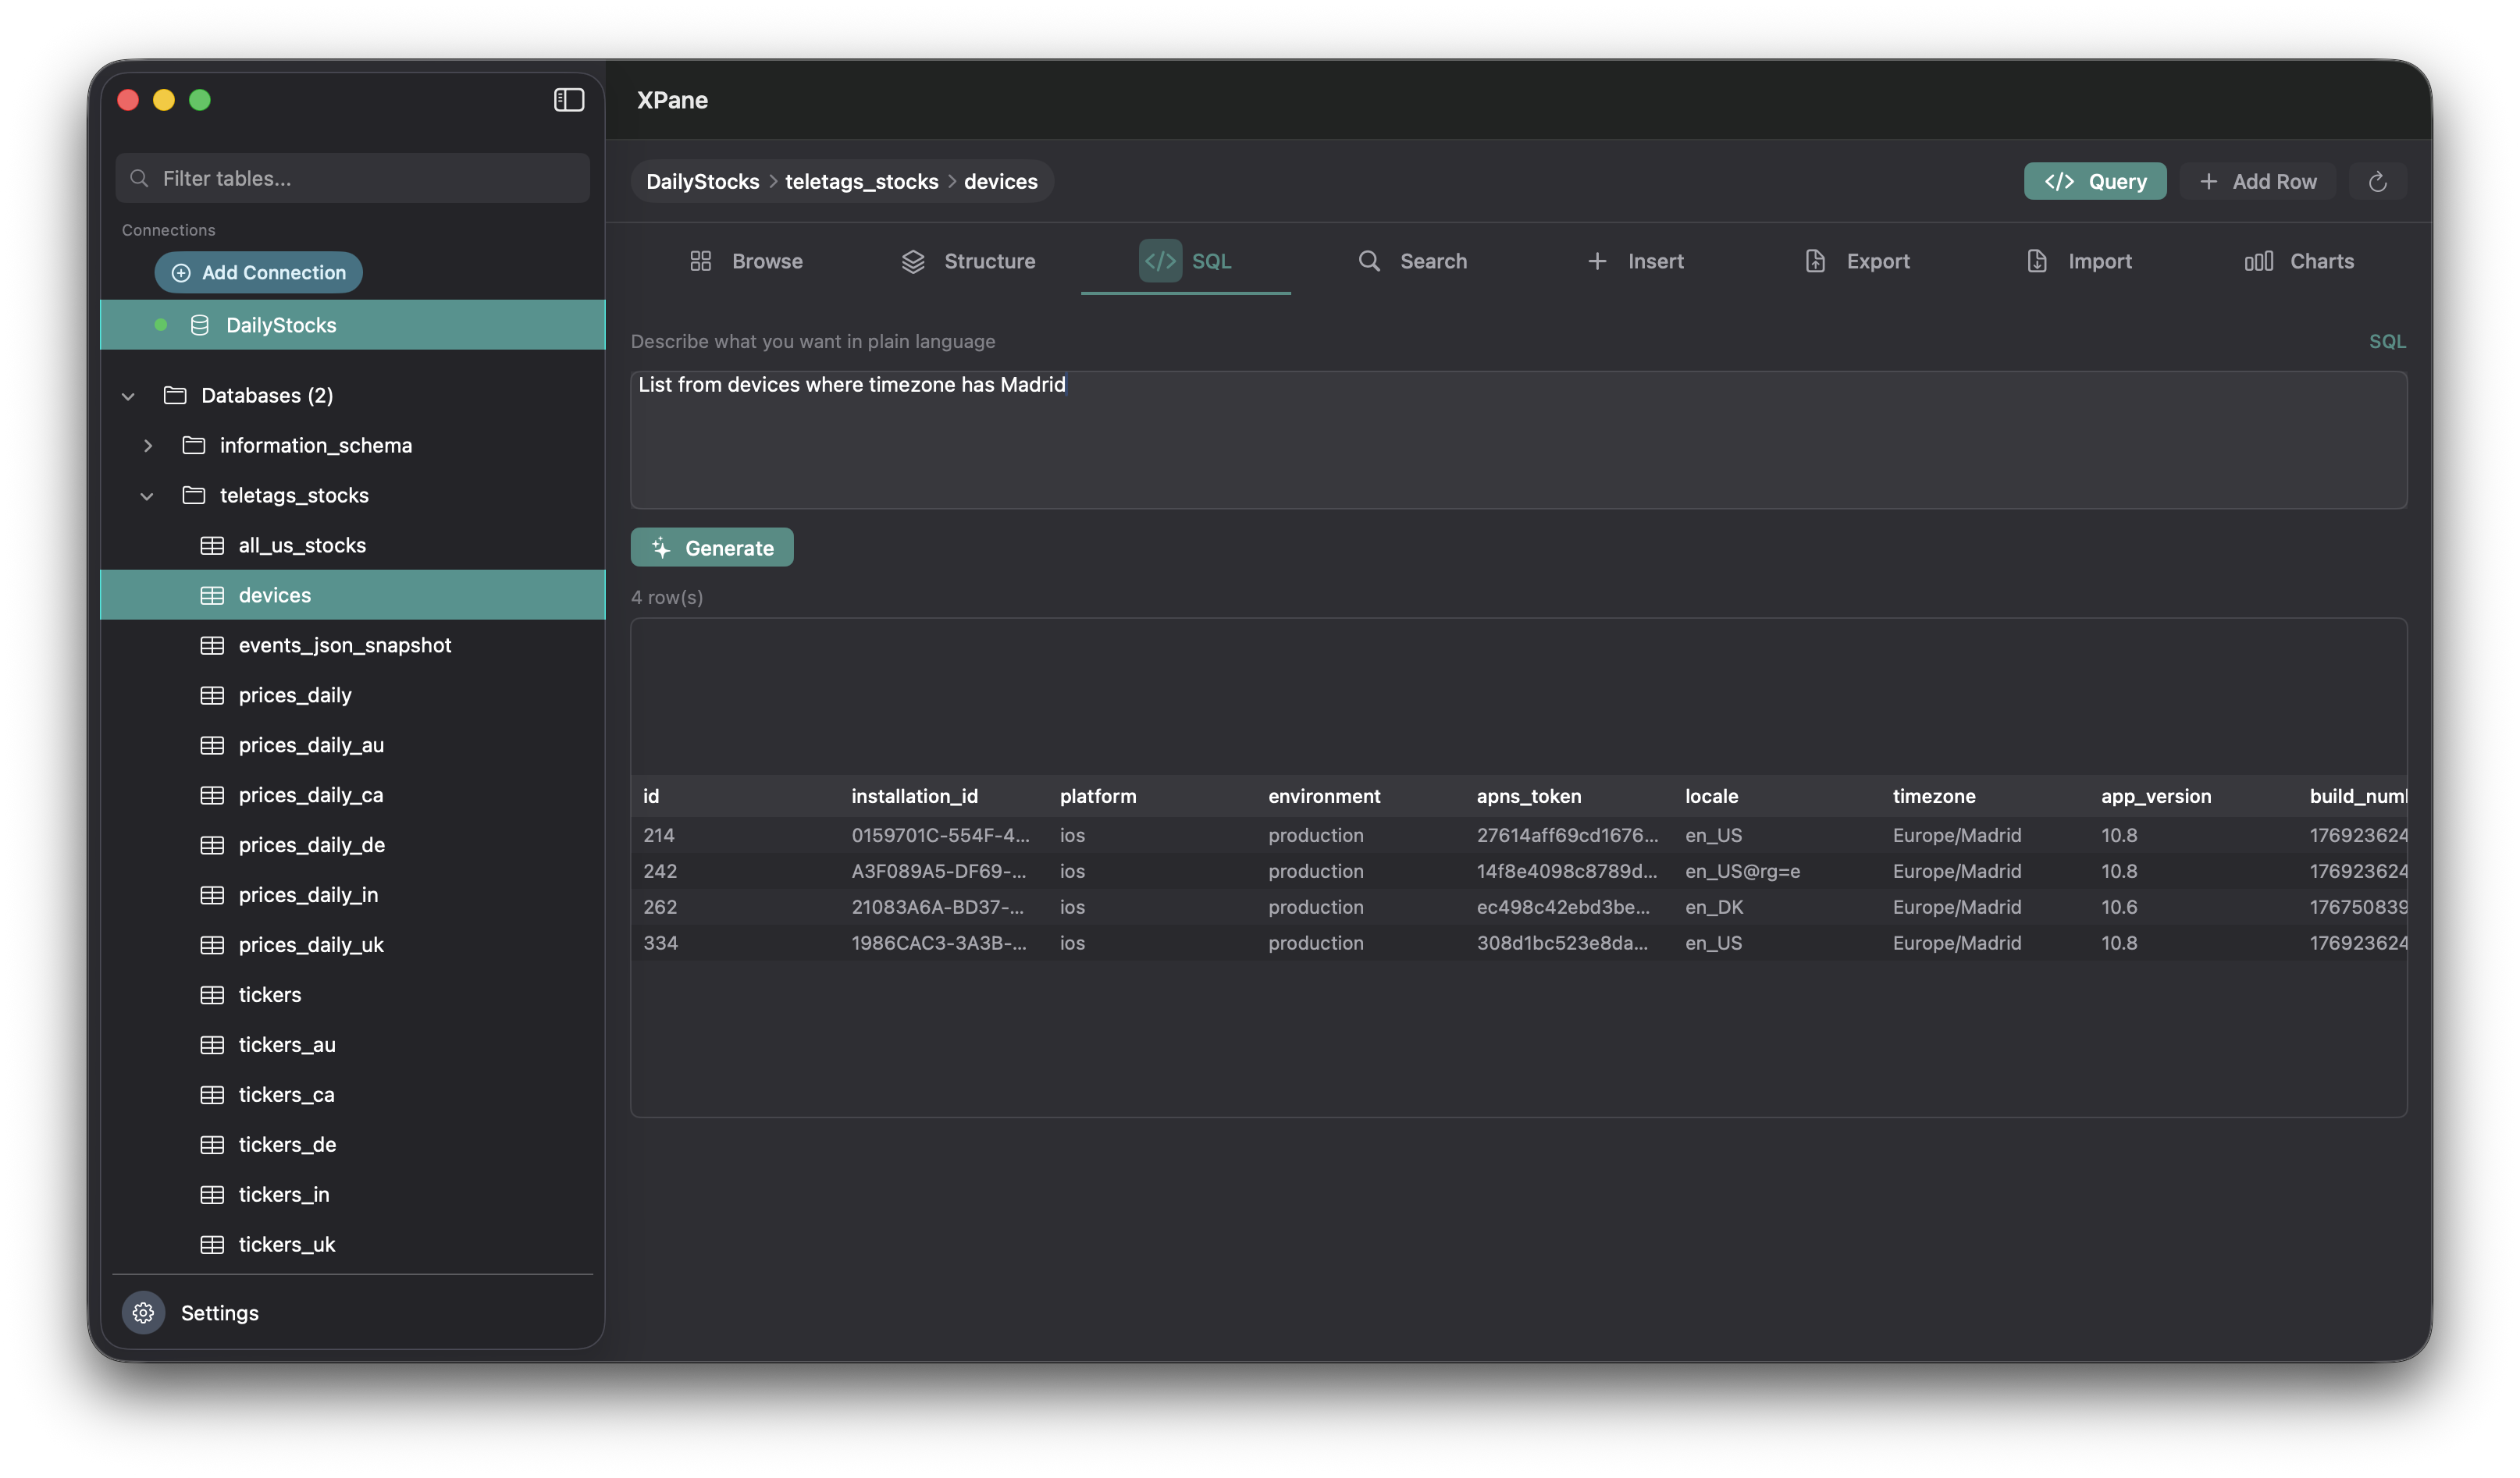Screen dimensions: 2520x1478
Task: Open the Export tab
Action: [x=1857, y=261]
